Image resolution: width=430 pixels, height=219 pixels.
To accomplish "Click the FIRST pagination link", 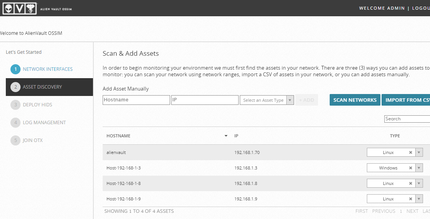I will pos(361,211).
